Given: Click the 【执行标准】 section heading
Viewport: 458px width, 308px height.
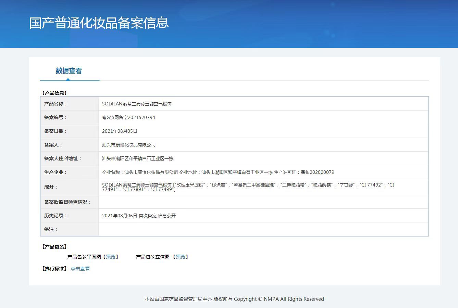Looking at the screenshot, I should 54,269.
